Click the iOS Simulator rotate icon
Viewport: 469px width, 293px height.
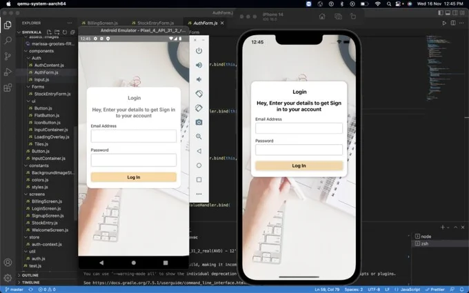coord(353,17)
